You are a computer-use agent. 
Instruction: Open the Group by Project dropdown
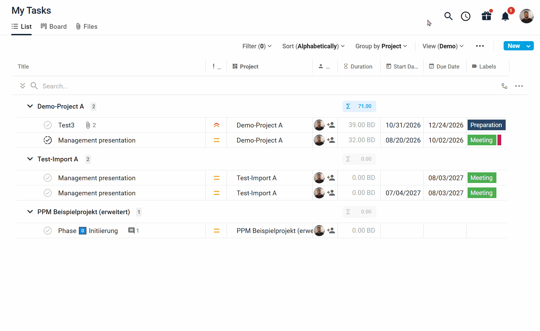381,46
